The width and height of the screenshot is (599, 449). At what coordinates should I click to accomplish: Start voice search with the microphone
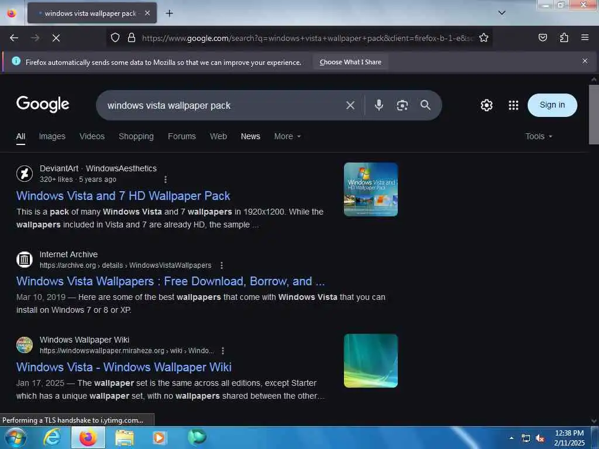click(378, 105)
